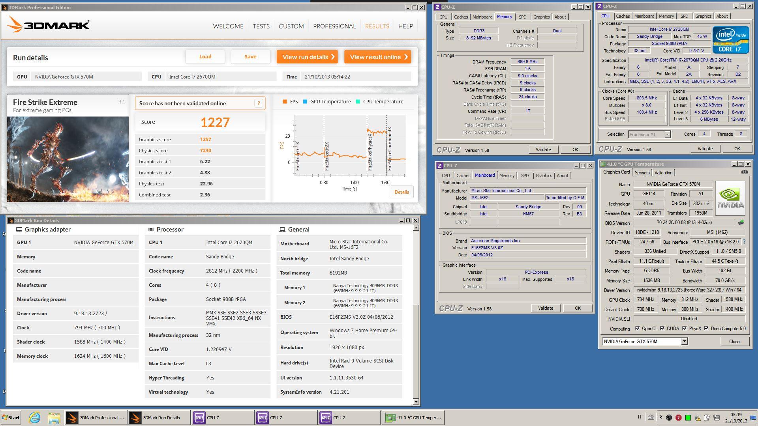Click the Run Details scrollbar up arrow
Image resolution: width=758 pixels, height=426 pixels.
[416, 228]
